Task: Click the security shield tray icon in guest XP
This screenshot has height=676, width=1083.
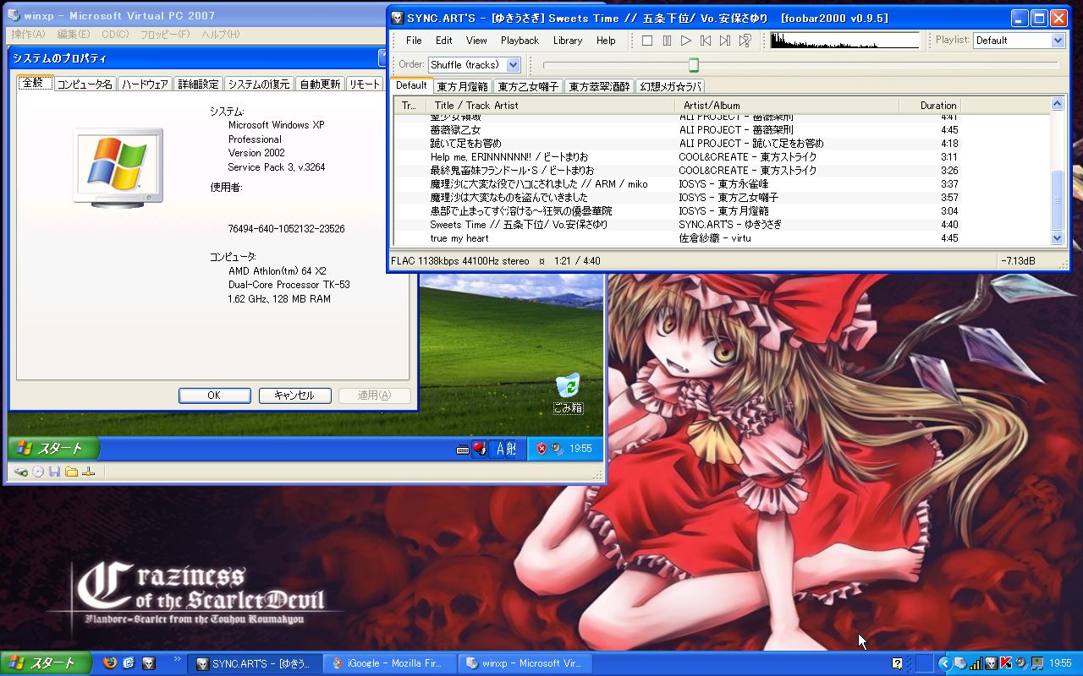Action: click(541, 449)
